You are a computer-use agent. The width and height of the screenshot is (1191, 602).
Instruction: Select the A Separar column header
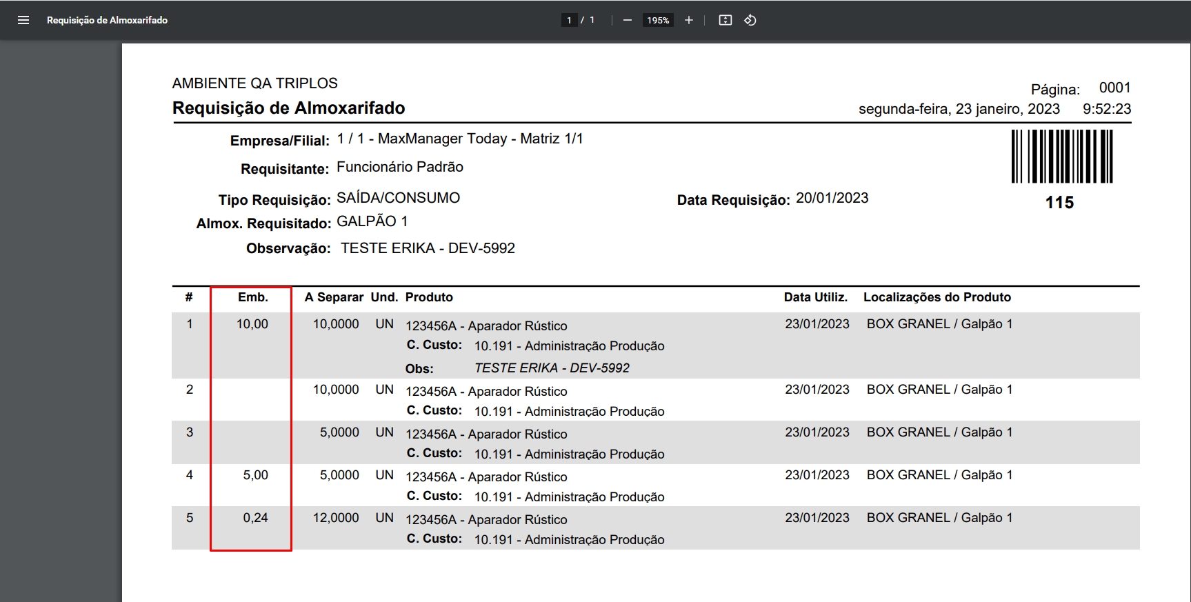(334, 297)
